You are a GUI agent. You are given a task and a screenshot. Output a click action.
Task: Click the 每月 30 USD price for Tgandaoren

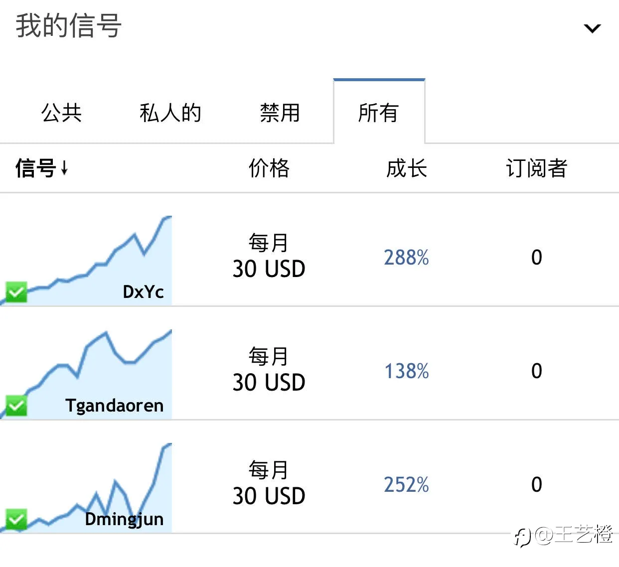[269, 369]
